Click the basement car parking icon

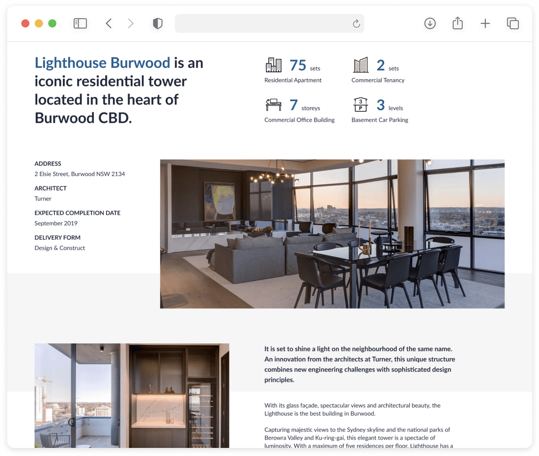[361, 105]
